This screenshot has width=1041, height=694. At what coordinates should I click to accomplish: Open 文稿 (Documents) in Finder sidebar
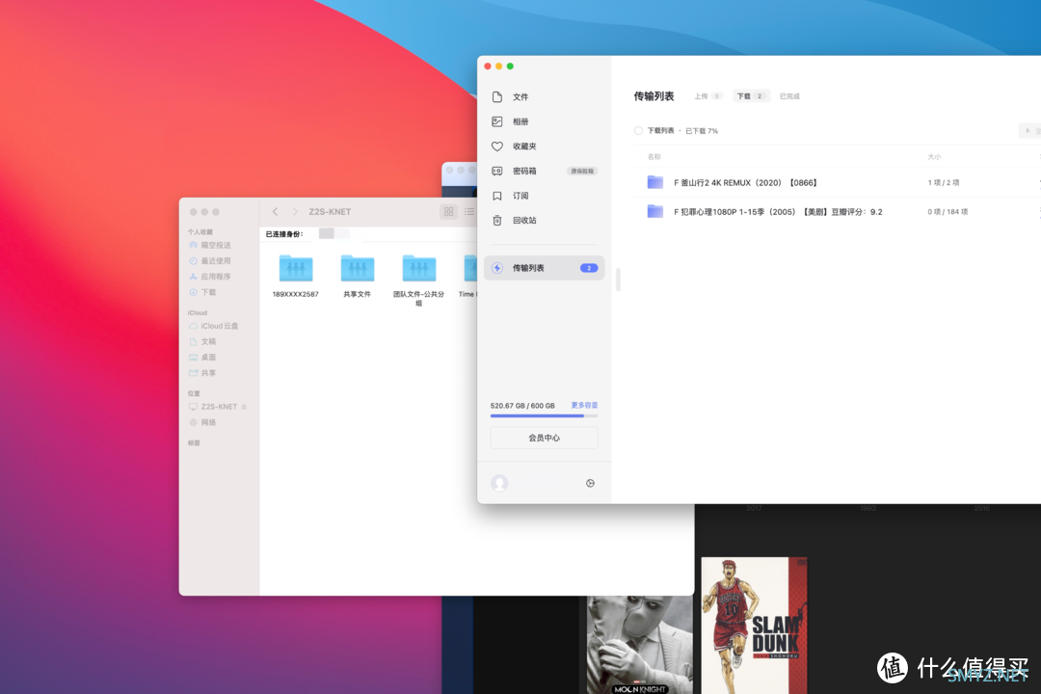[208, 341]
